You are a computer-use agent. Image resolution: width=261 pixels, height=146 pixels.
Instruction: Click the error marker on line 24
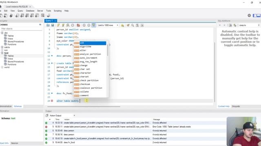pos(52,101)
